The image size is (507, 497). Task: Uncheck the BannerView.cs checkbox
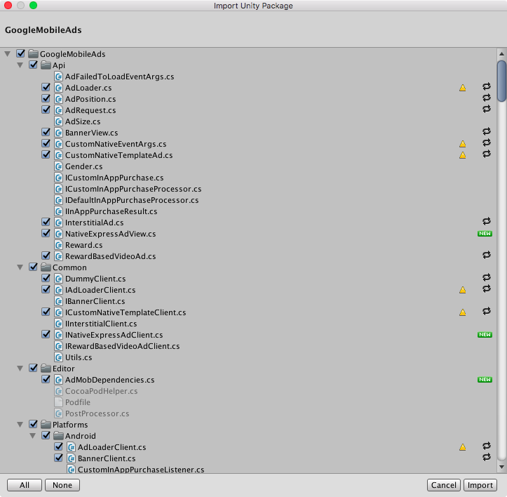(46, 132)
